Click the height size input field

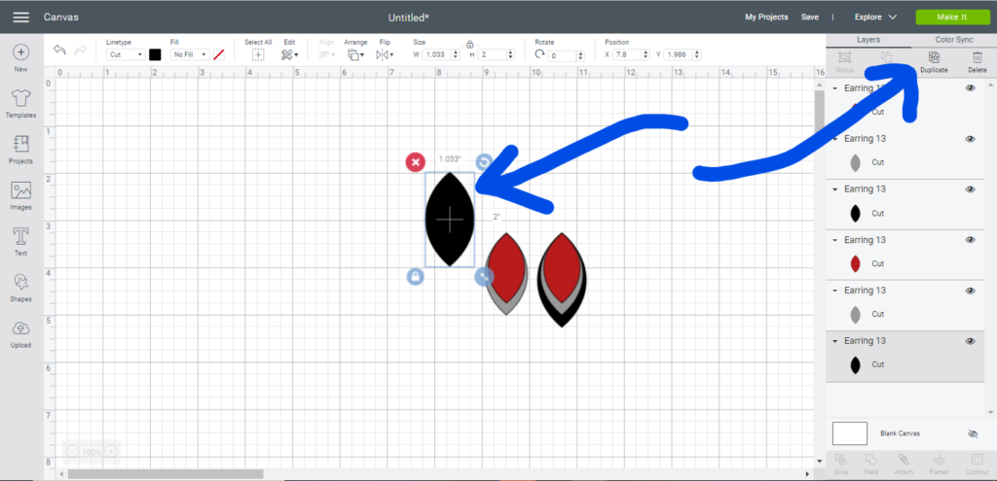(x=494, y=55)
